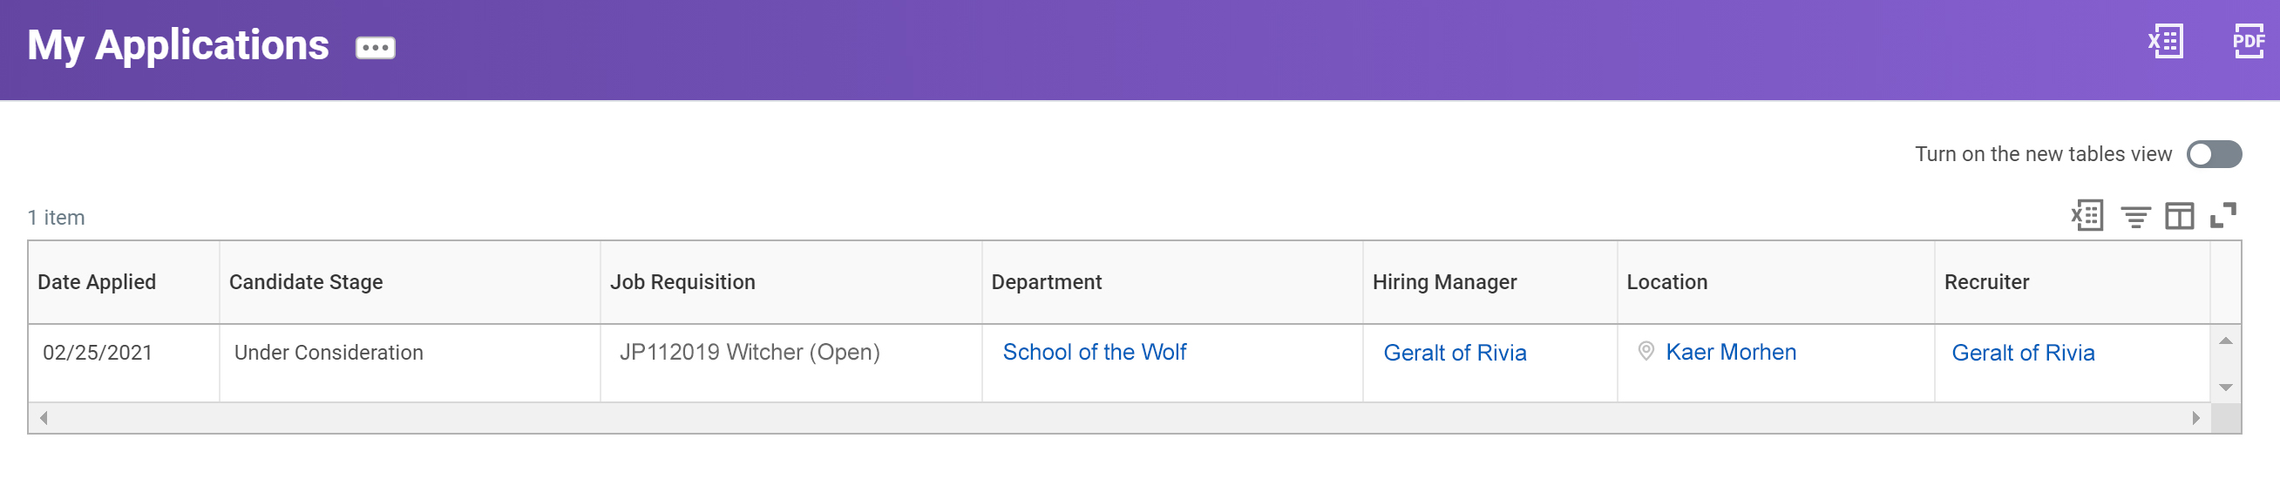This screenshot has width=2280, height=499.
Task: Turn on the new tables view
Action: (x=2214, y=154)
